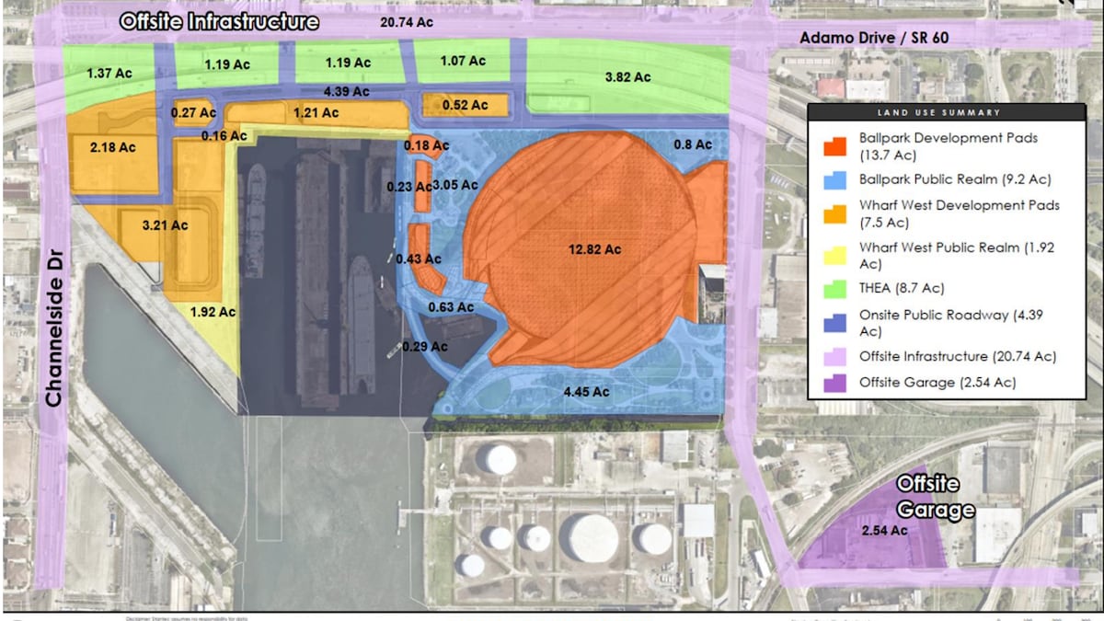Click the Ballpark Development Pads orange legend swatch
This screenshot has height=621, width=1104.
(x=835, y=144)
